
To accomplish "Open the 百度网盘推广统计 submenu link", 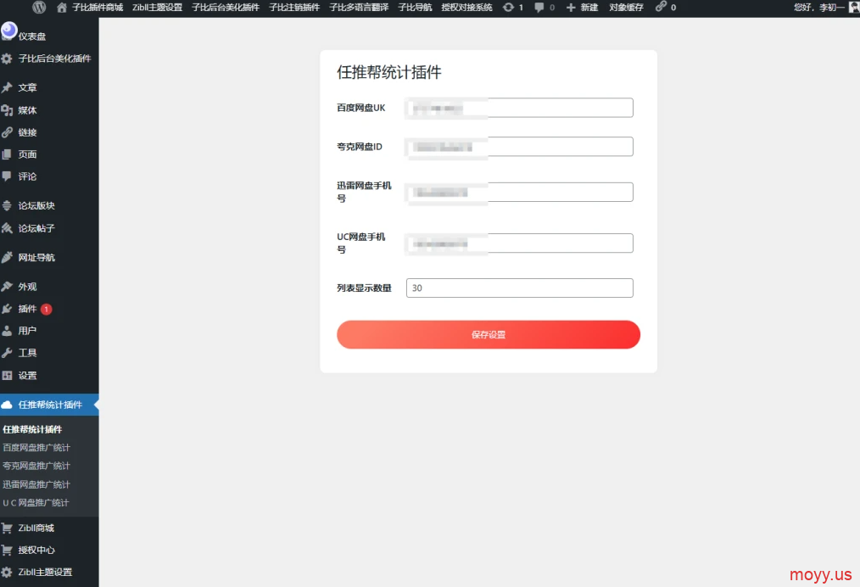I will pyautogui.click(x=36, y=448).
